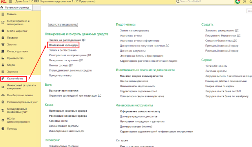This screenshot has height=147, width=252.
Task: Open Приходные кассовые ордера list
Action: (68, 110)
